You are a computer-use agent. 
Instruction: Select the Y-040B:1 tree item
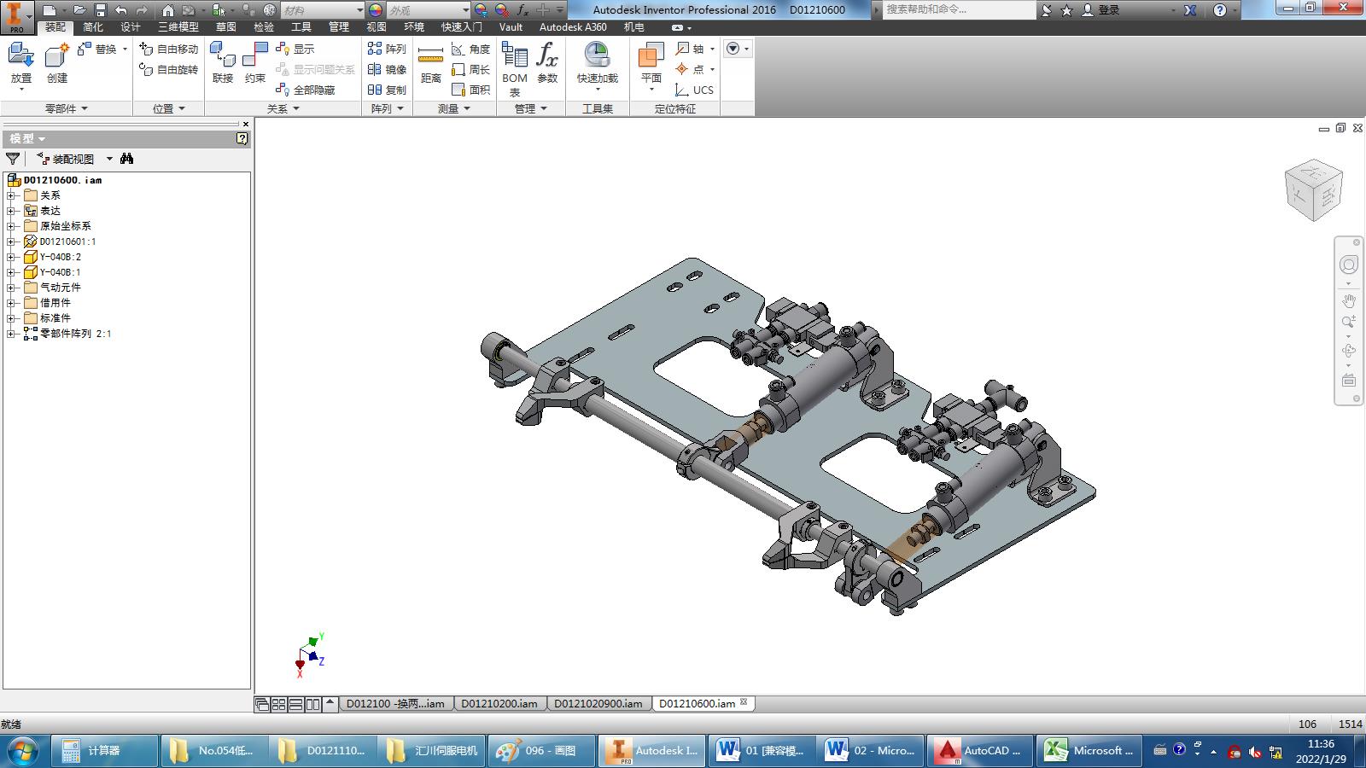pos(60,272)
